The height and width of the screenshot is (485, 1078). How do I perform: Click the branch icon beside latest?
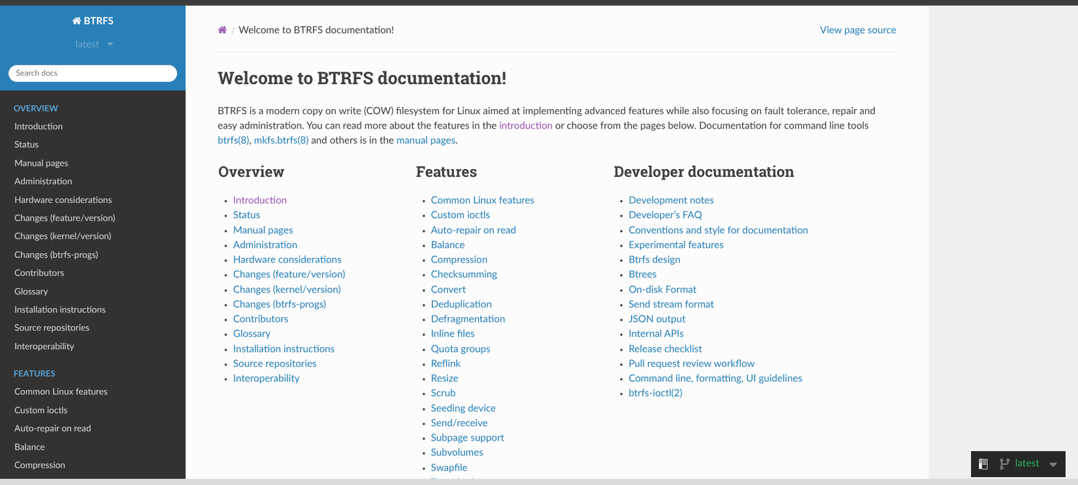(x=1005, y=464)
